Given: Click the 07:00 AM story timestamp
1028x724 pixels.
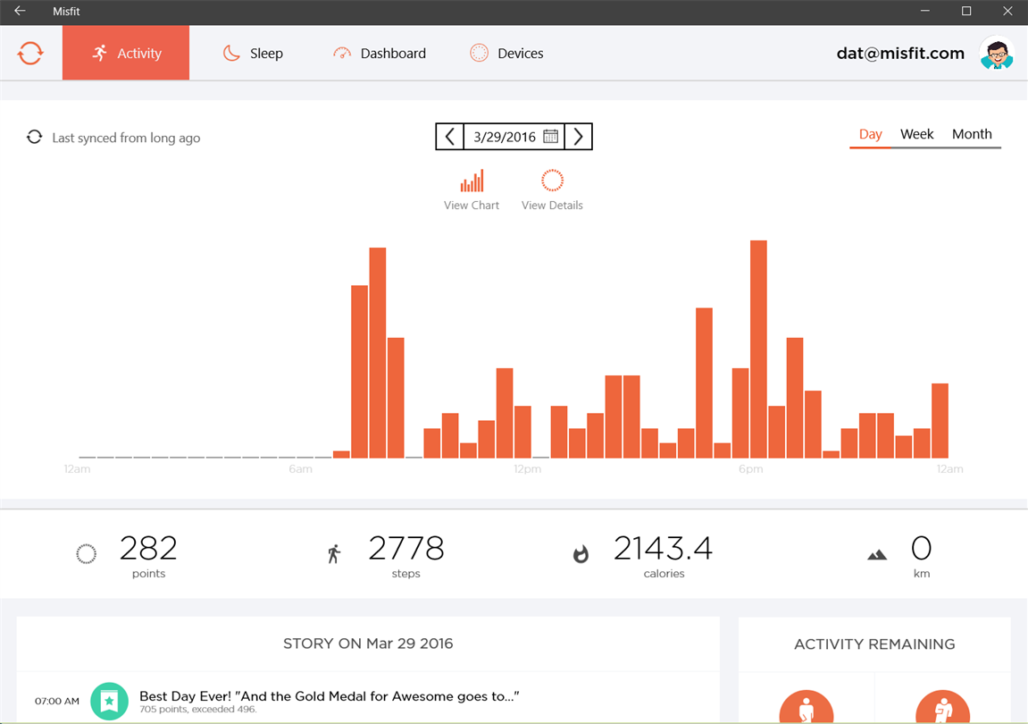Looking at the screenshot, I should point(57,701).
